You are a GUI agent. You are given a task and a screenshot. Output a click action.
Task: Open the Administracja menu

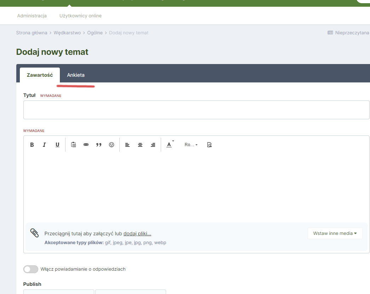click(32, 16)
